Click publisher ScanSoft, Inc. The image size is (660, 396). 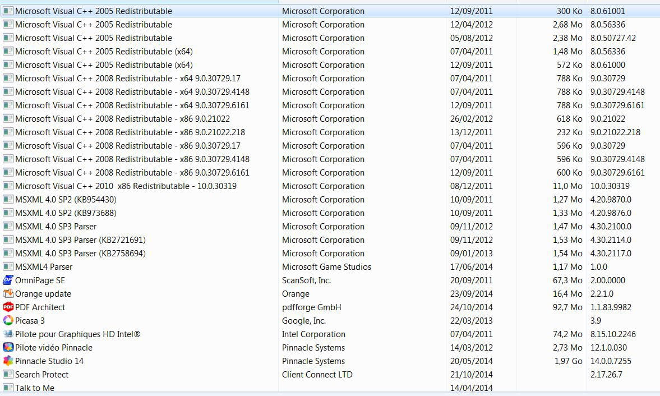click(306, 280)
